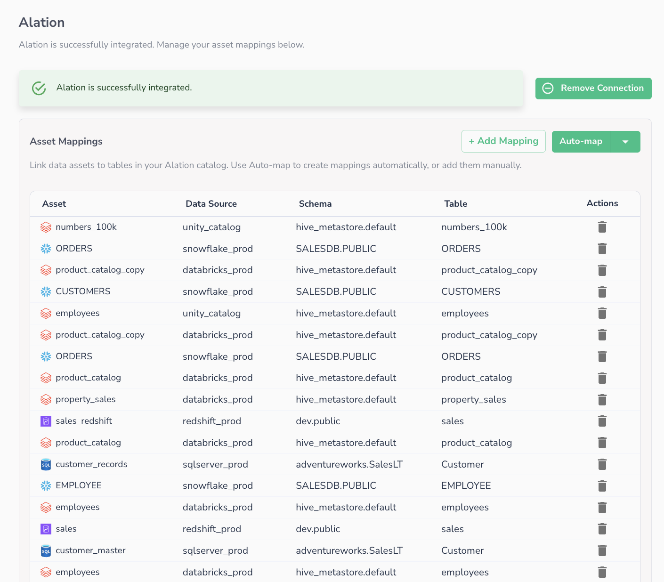The image size is (664, 582).
Task: Click the green success checkmark icon
Action: (x=39, y=88)
